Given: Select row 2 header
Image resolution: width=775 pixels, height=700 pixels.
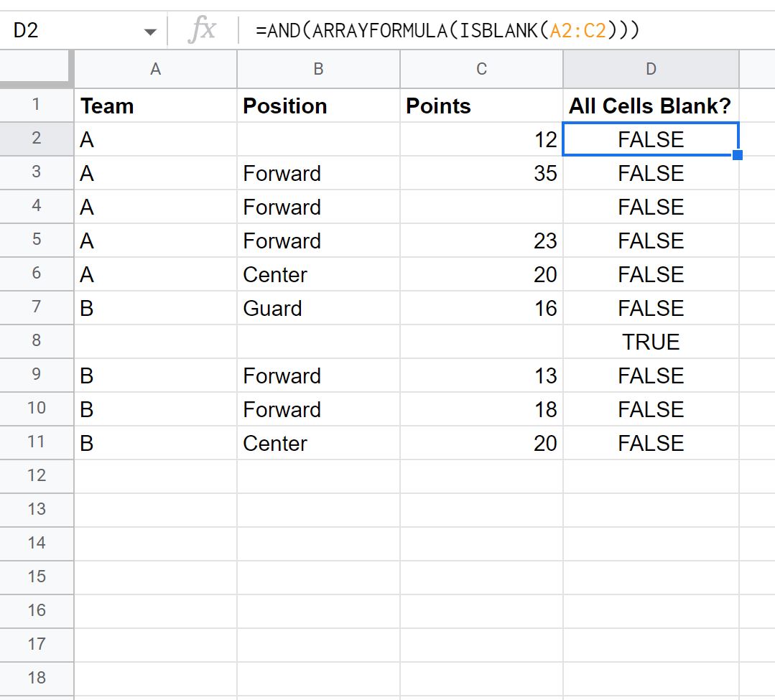Looking at the screenshot, I should coord(36,139).
